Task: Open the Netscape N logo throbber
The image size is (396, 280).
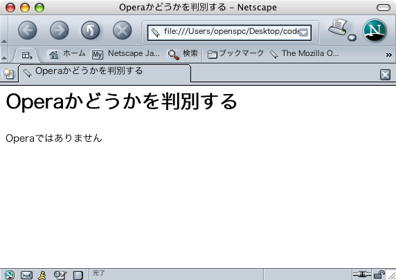Action: click(375, 30)
